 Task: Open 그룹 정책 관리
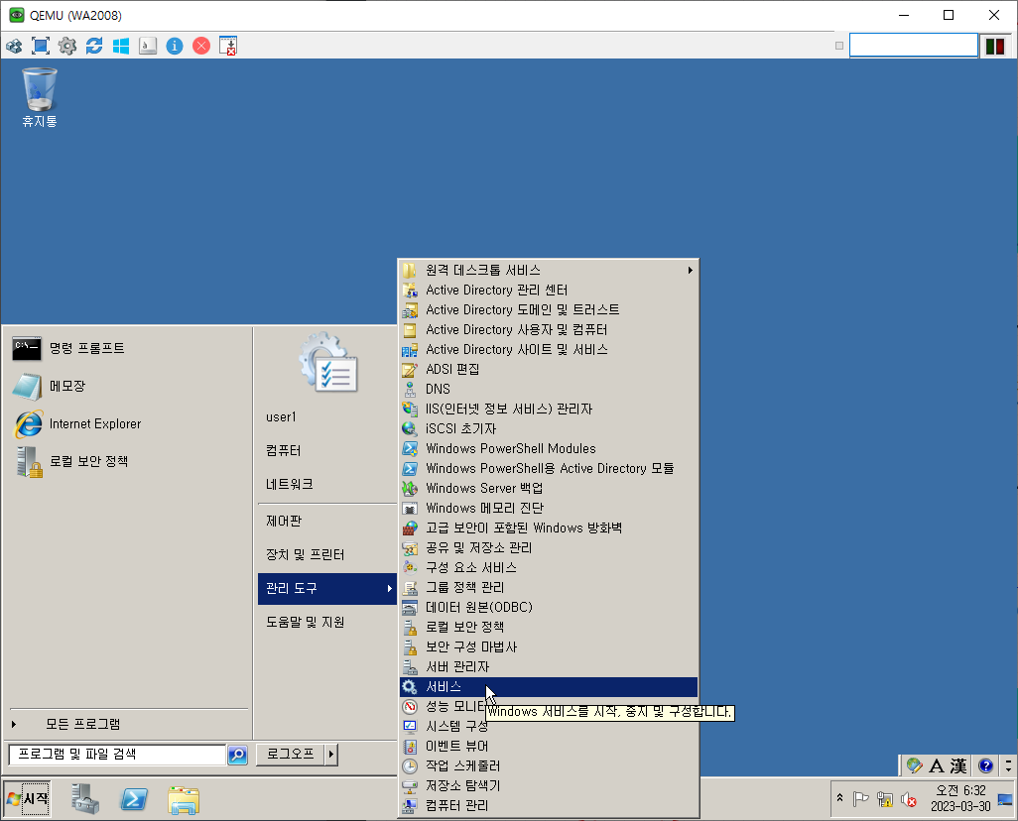pyautogui.click(x=549, y=587)
